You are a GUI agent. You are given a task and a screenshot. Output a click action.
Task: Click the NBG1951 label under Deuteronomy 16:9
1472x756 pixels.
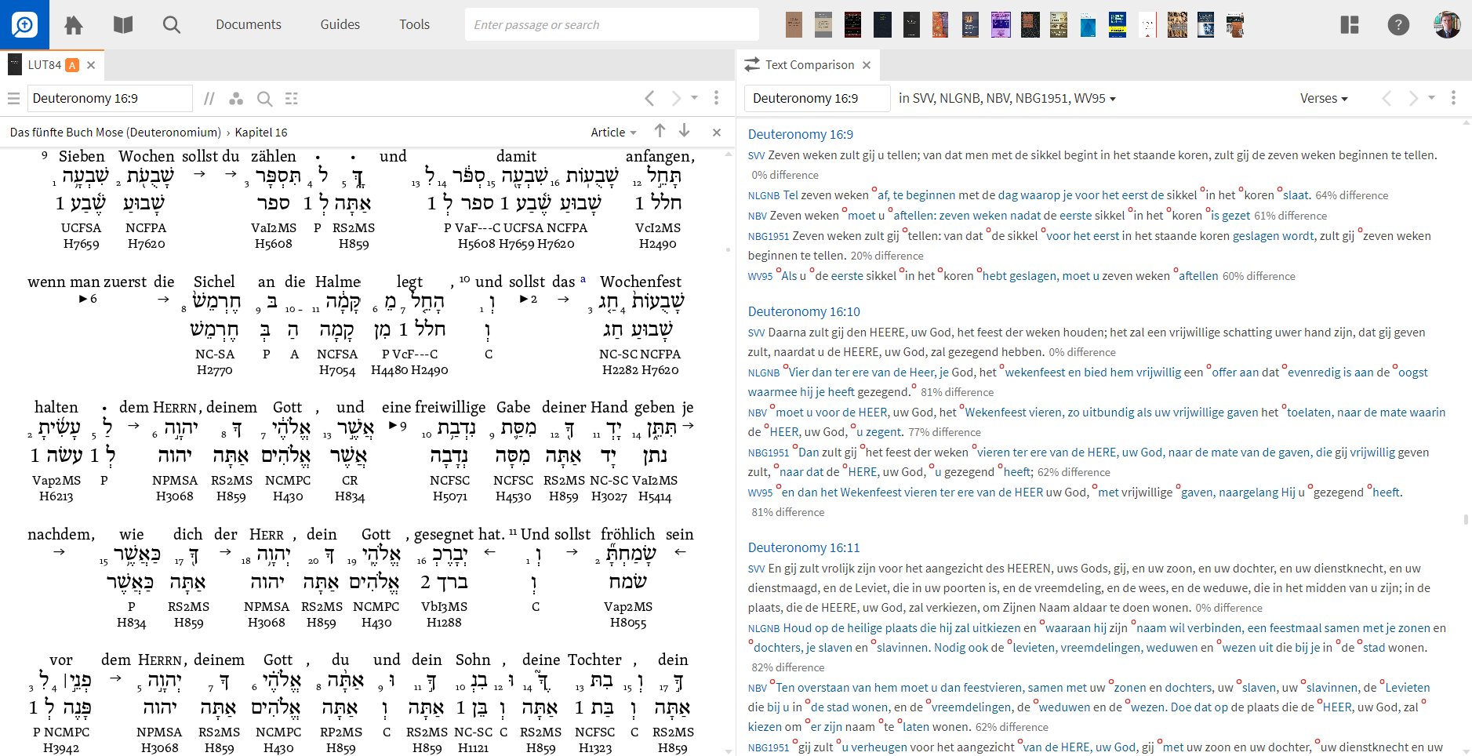[769, 237]
